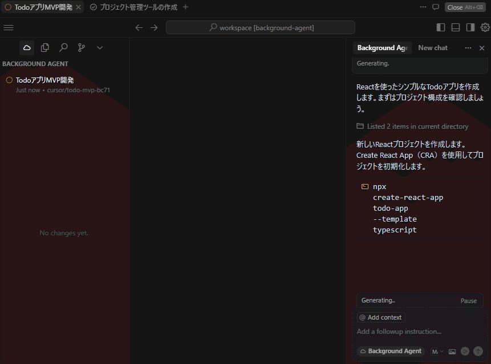
Task: Expand additional sidebar views chevron
Action: 100,48
